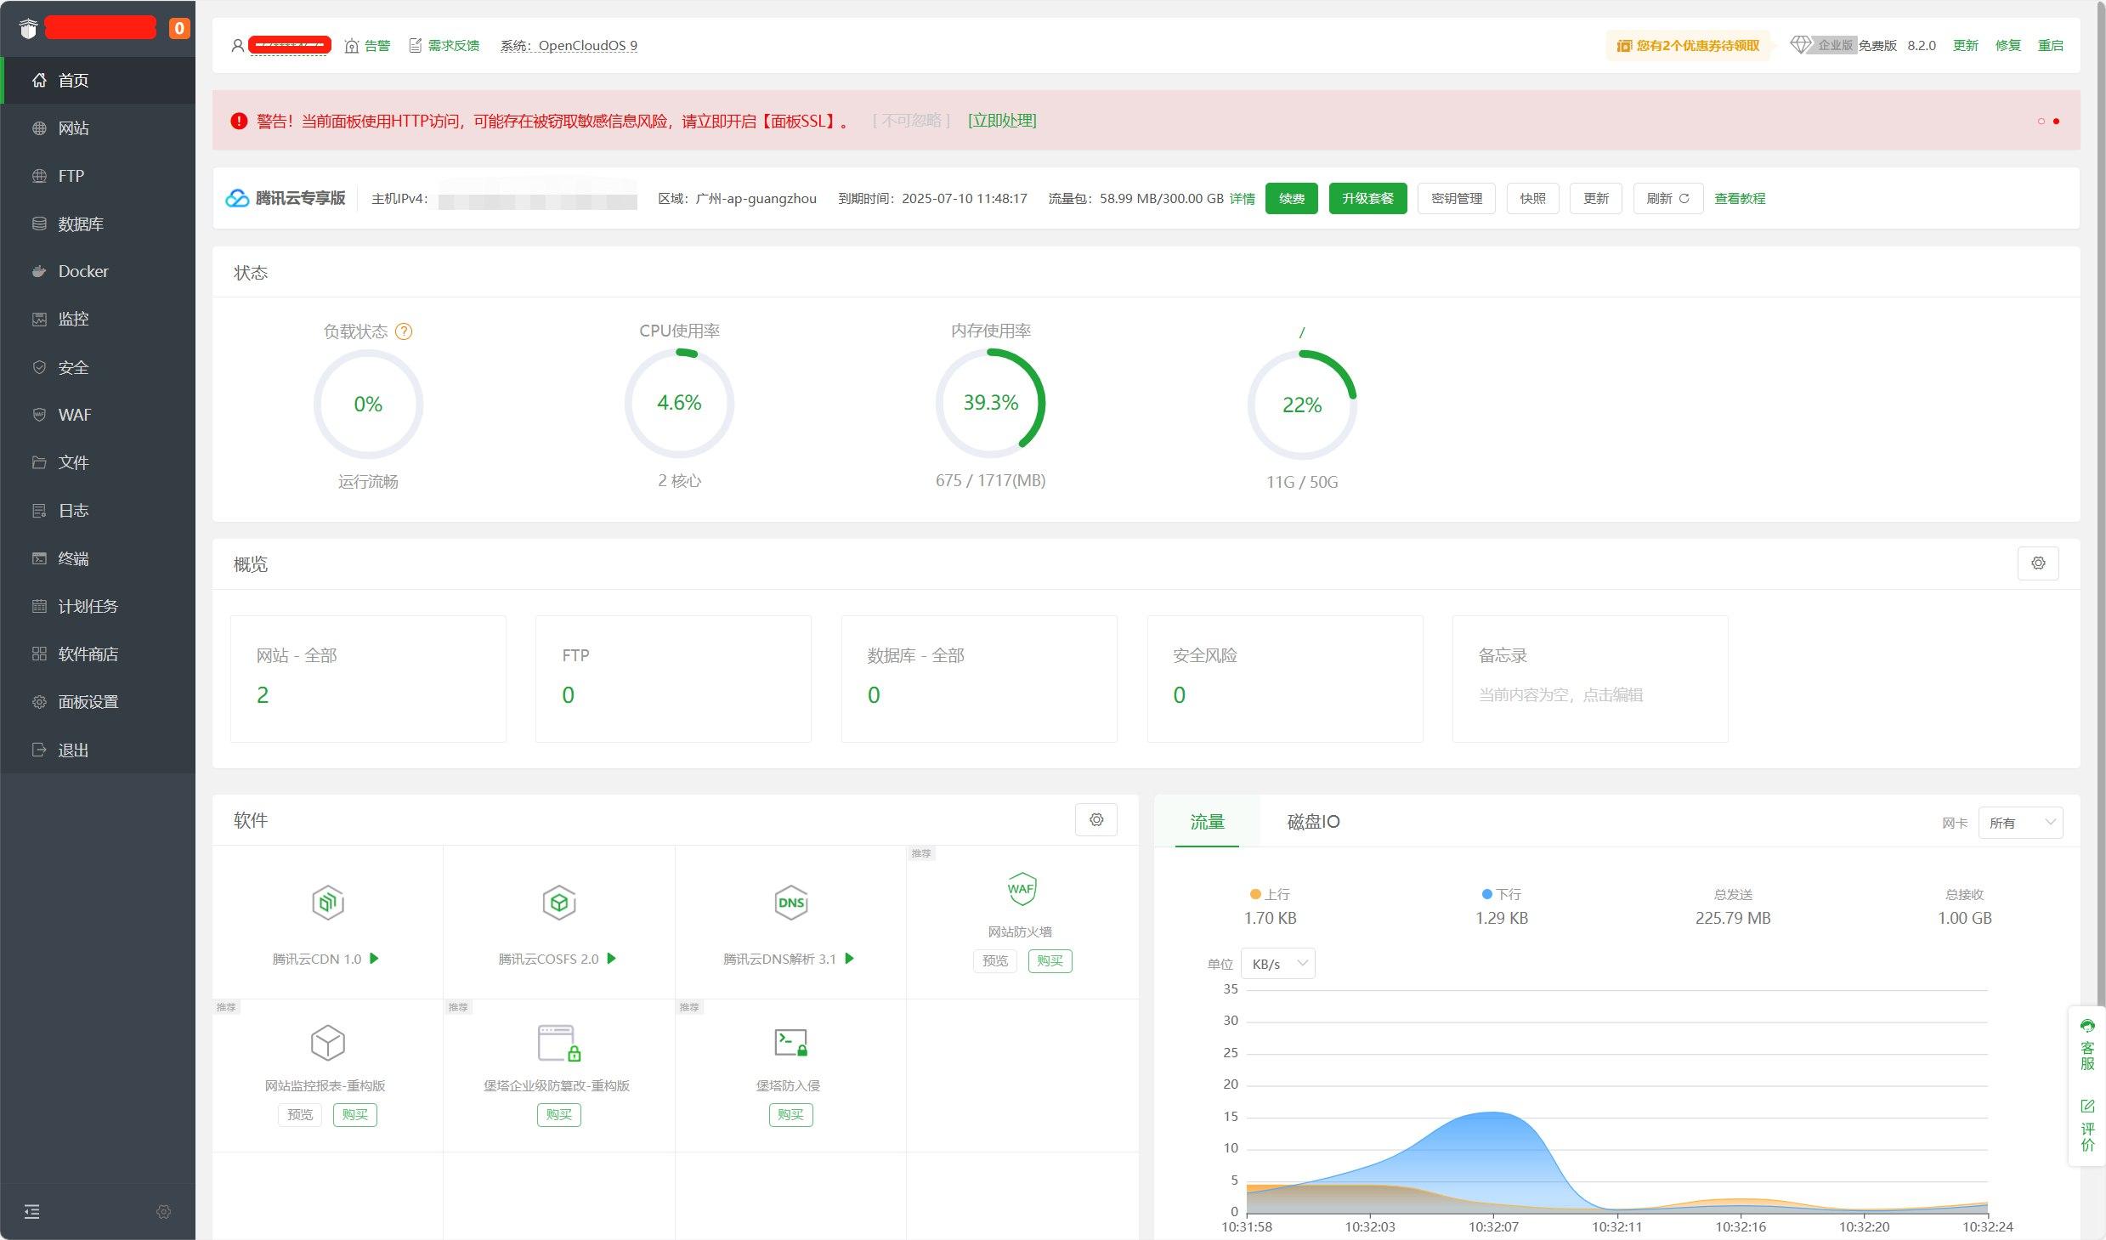Image resolution: width=2106 pixels, height=1240 pixels.
Task: Claim the 您有2个优惠券待领取 coupon banner
Action: [x=1688, y=45]
